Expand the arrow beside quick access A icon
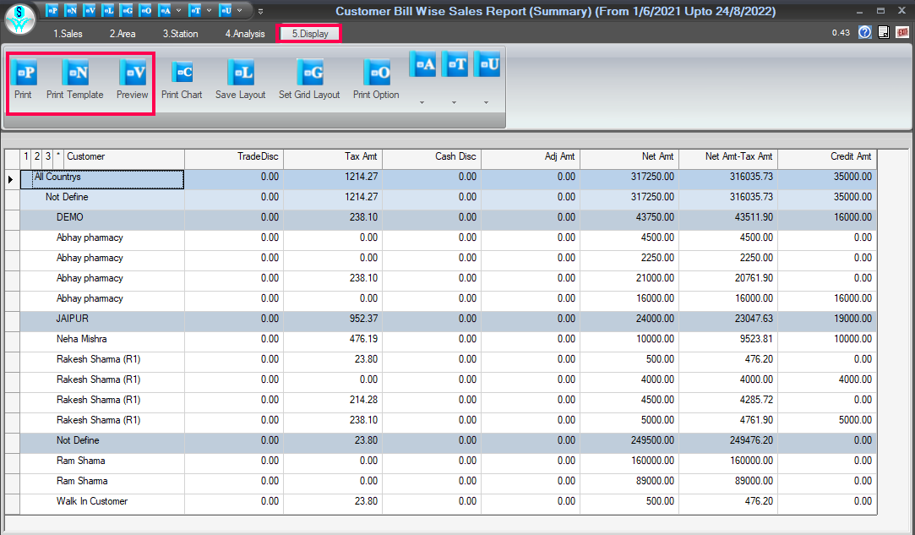This screenshot has height=535, width=915. coord(178,10)
